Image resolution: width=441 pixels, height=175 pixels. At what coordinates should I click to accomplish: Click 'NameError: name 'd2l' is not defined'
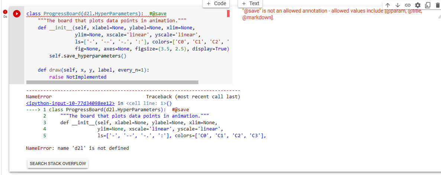point(77,148)
